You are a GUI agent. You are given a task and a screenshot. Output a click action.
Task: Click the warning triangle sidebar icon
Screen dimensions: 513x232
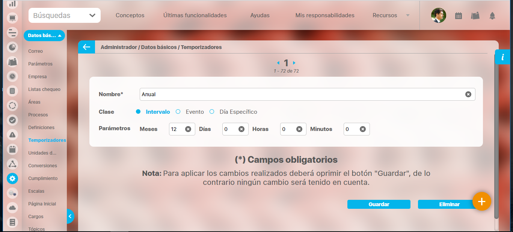click(x=12, y=135)
